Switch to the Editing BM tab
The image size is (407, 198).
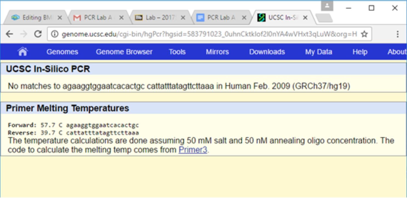33,18
